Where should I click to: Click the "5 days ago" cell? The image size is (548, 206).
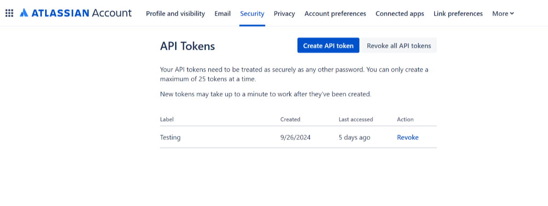pyautogui.click(x=354, y=137)
